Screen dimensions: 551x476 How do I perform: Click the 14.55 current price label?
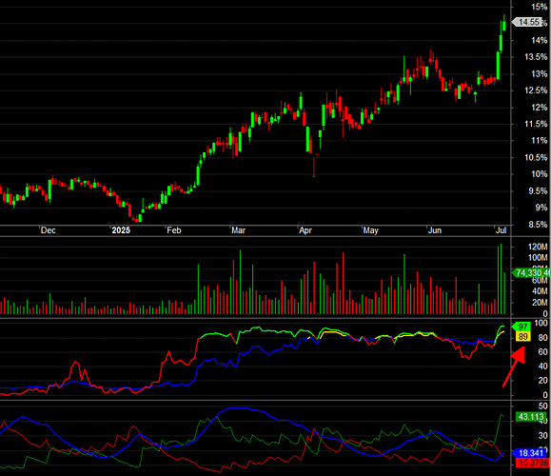coord(529,22)
